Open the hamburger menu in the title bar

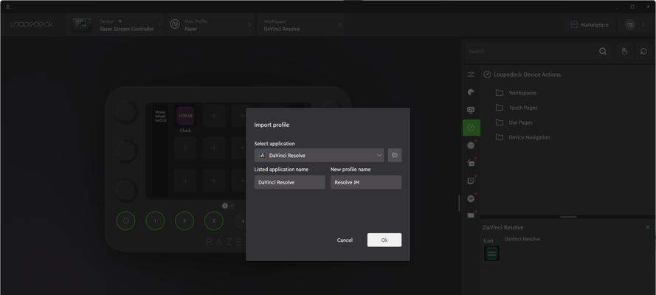point(7,7)
